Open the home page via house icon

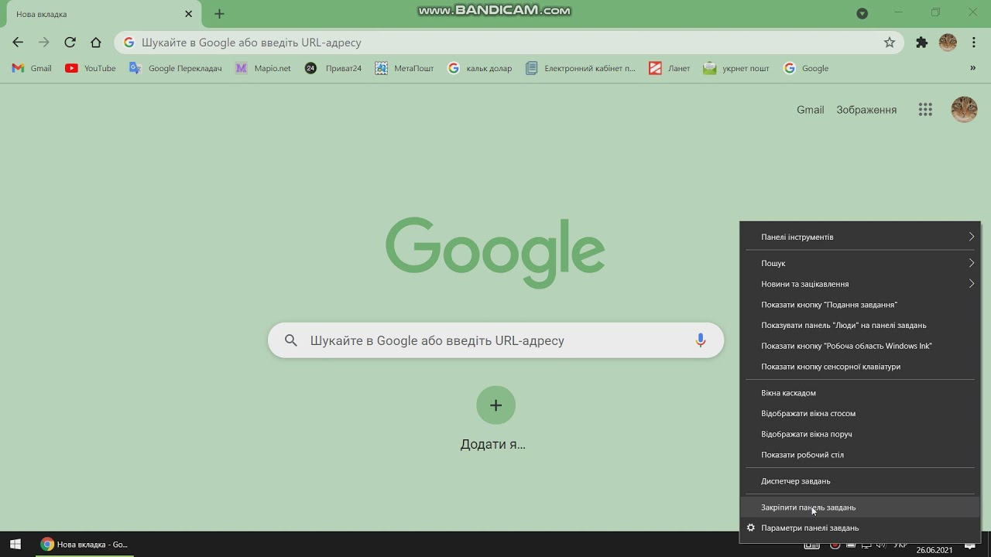tap(96, 43)
